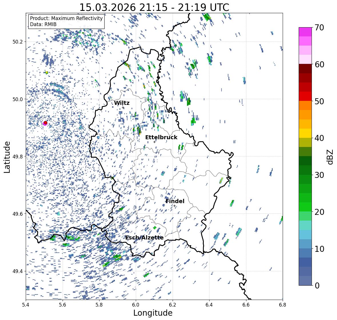
Task: Click the colorbar tick label 0
Action: click(317, 286)
